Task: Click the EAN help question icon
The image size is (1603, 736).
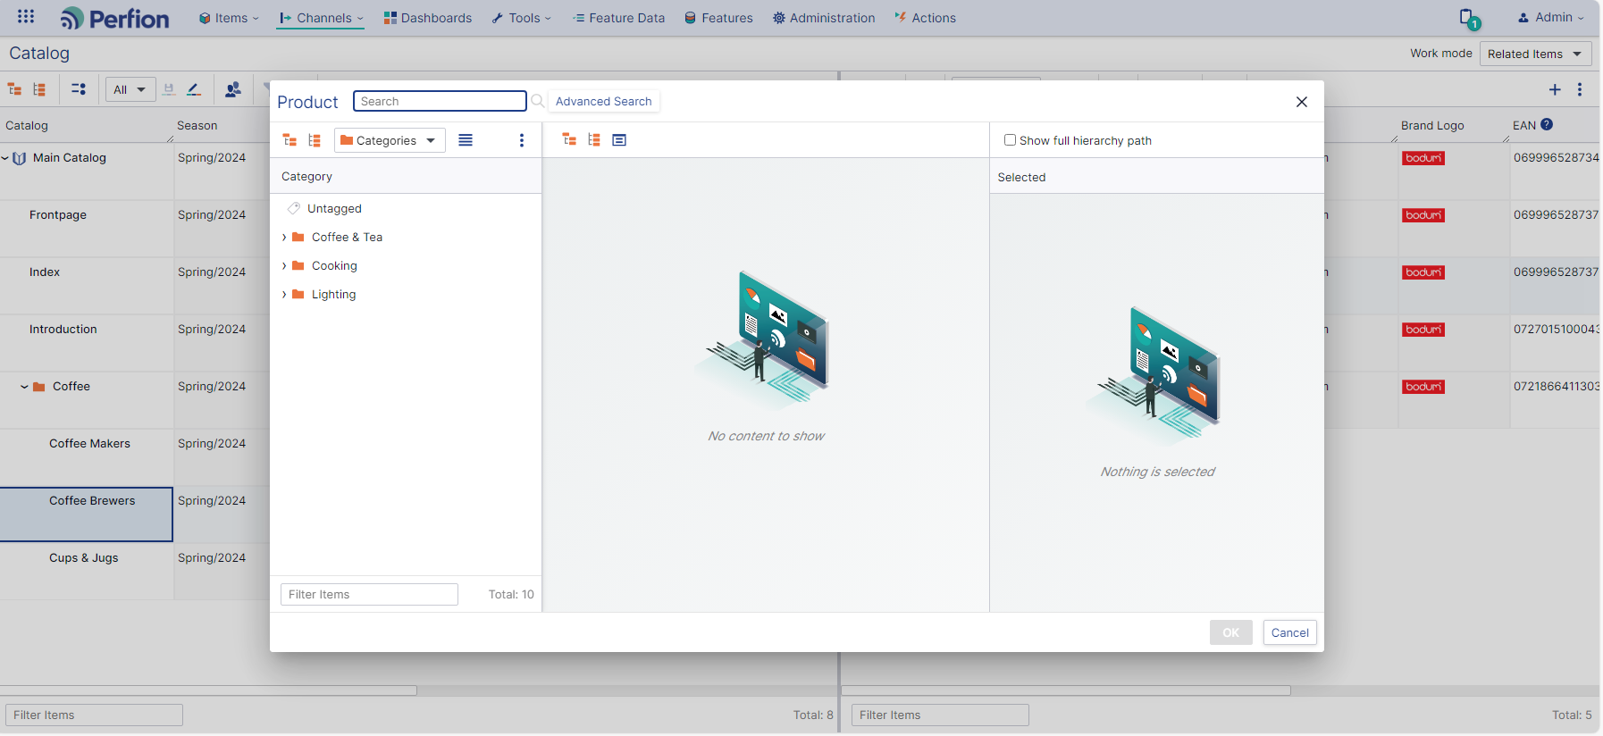Action: point(1547,124)
